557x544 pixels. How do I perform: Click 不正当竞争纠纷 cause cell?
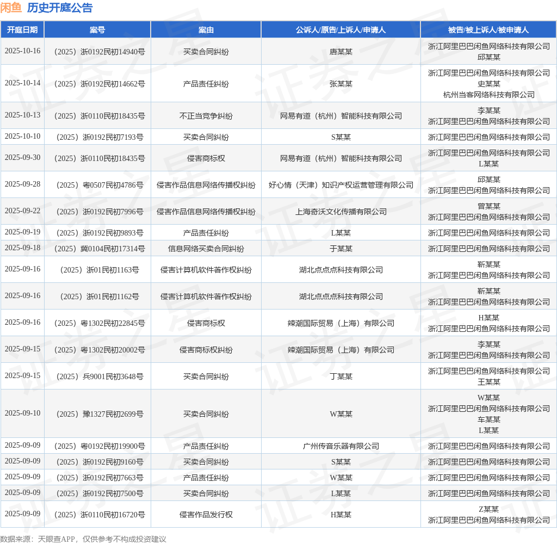click(206, 116)
